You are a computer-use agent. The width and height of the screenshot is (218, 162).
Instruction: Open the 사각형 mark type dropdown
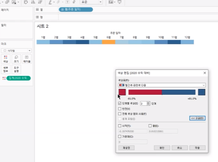click(x=16, y=50)
